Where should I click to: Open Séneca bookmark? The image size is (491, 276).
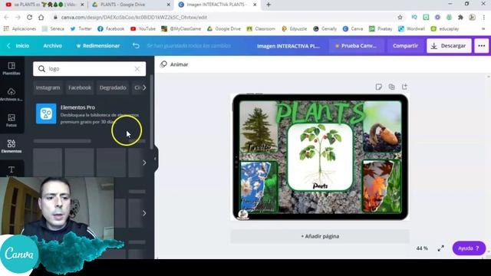point(53,29)
